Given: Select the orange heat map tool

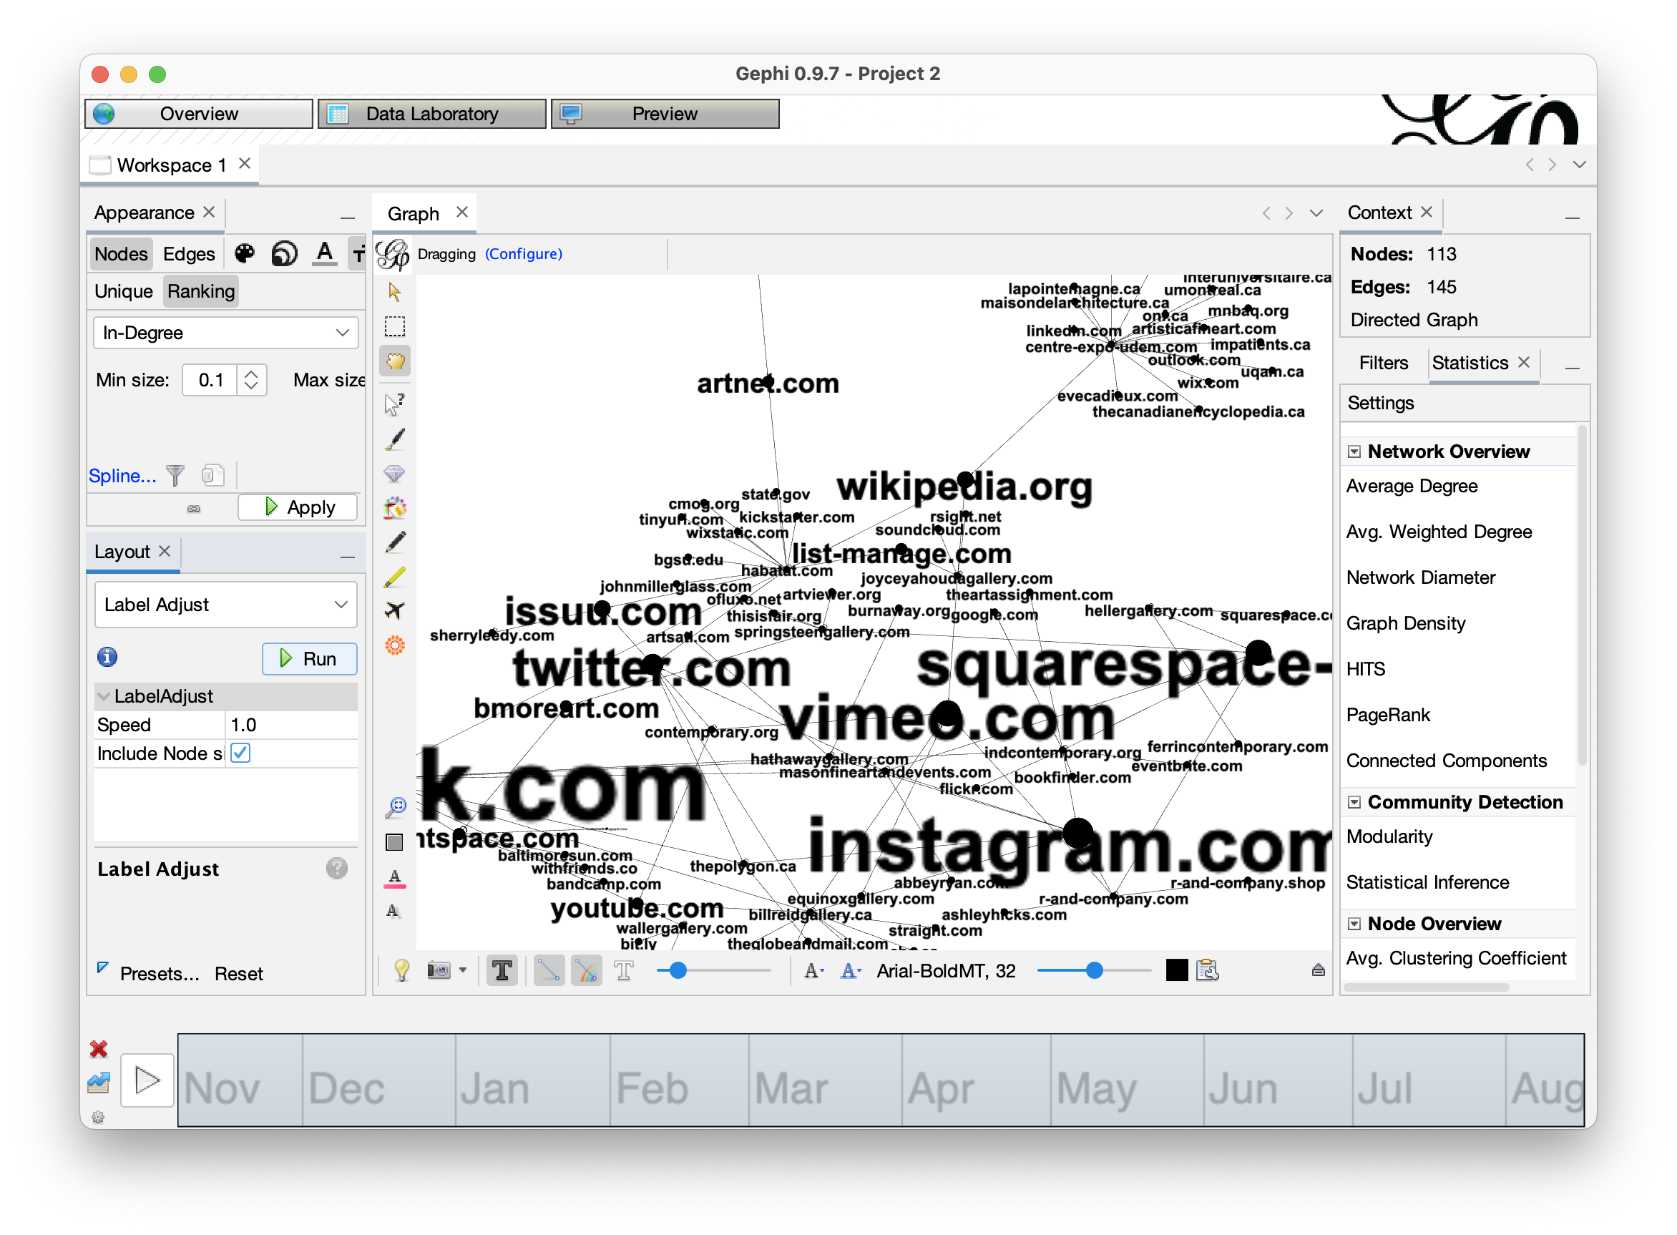Looking at the screenshot, I should tap(395, 645).
